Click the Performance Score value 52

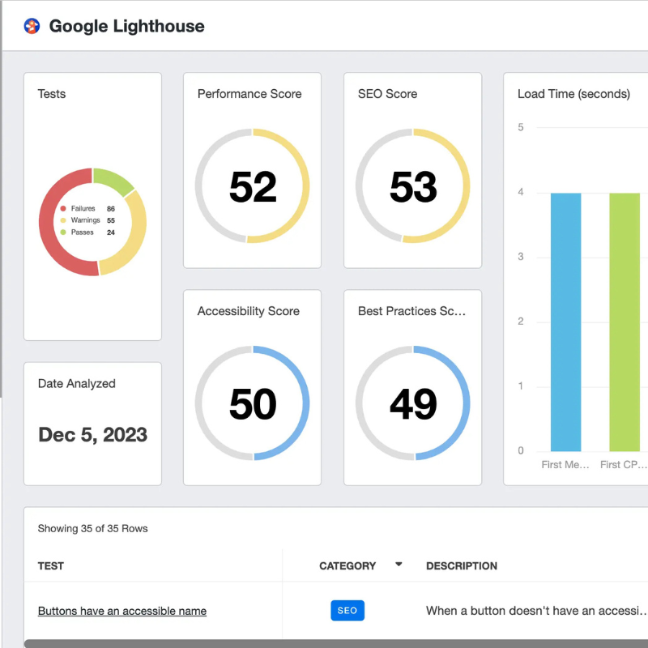253,187
